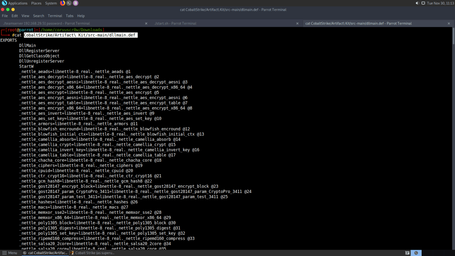Open the Terminal menu in menu bar

pos(55,16)
